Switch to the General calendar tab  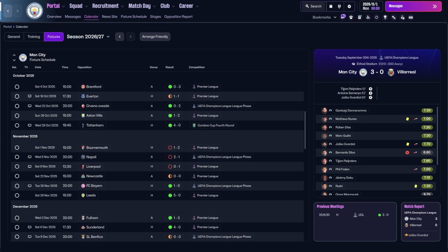tap(14, 37)
